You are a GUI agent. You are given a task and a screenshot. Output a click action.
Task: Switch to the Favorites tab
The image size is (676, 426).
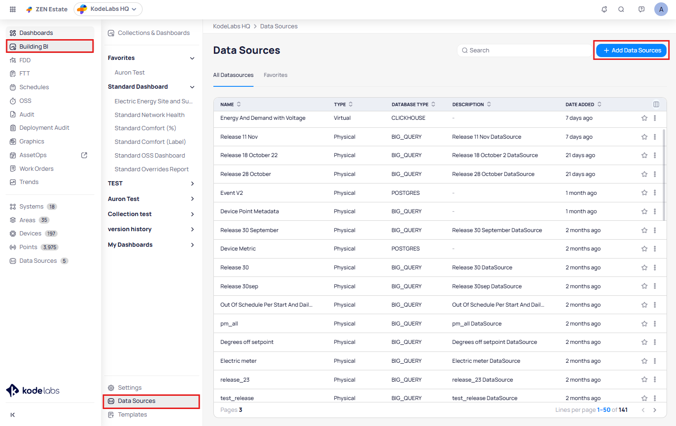point(275,75)
